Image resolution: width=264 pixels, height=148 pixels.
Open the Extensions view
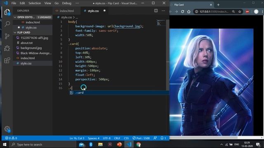[x=7, y=60]
